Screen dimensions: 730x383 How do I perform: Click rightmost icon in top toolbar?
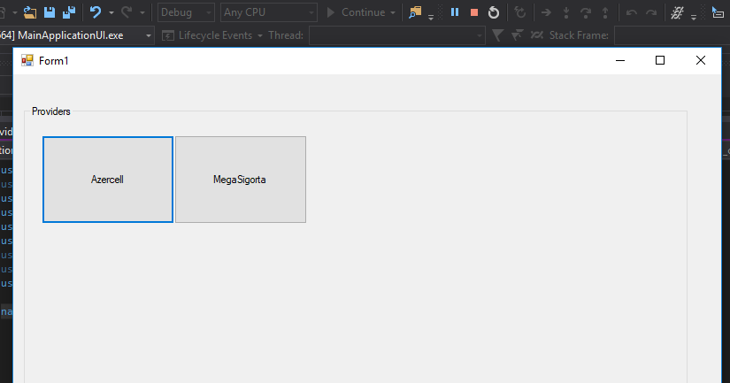[718, 12]
